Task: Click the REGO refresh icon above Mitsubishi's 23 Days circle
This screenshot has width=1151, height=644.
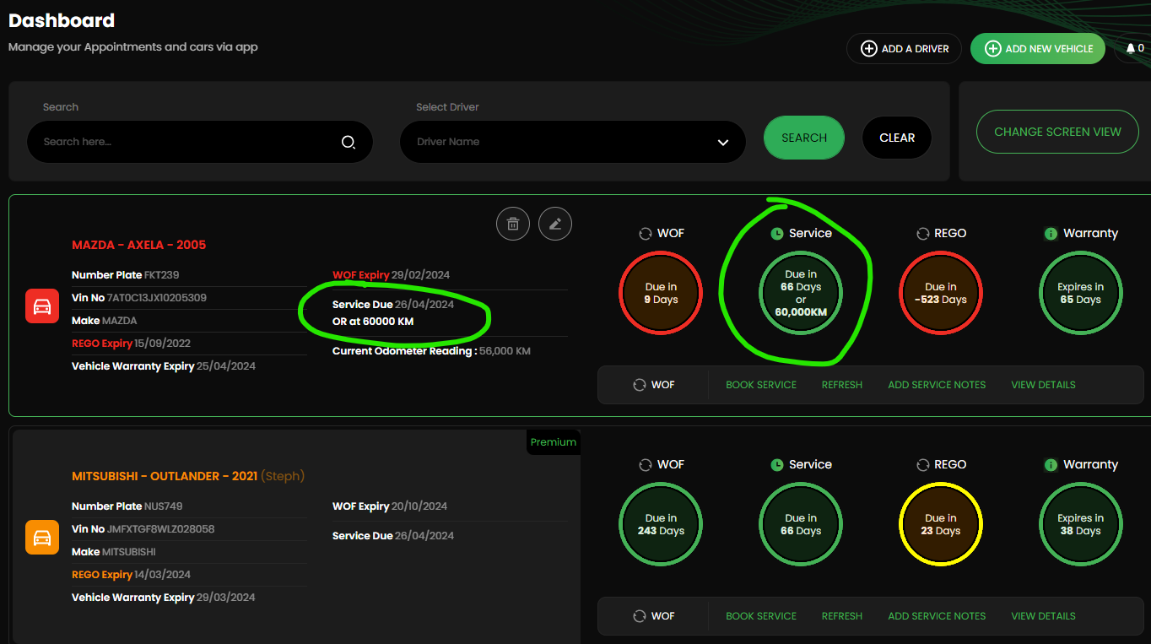Action: [923, 465]
